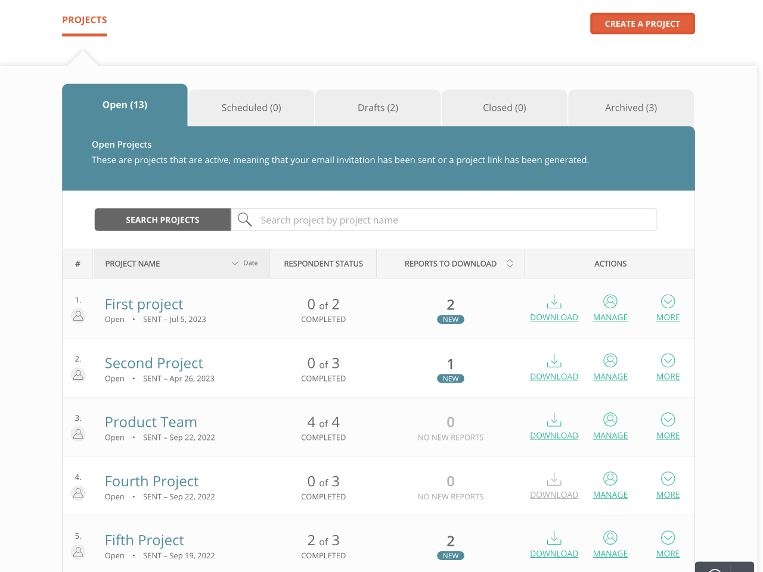The width and height of the screenshot is (763, 572).
Task: Click manage person icon for Fourth Project
Action: coord(610,479)
